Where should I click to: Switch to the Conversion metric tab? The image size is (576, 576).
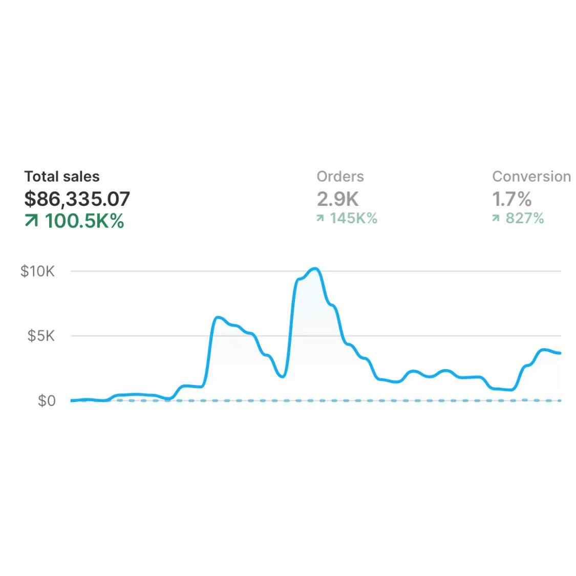tap(531, 177)
